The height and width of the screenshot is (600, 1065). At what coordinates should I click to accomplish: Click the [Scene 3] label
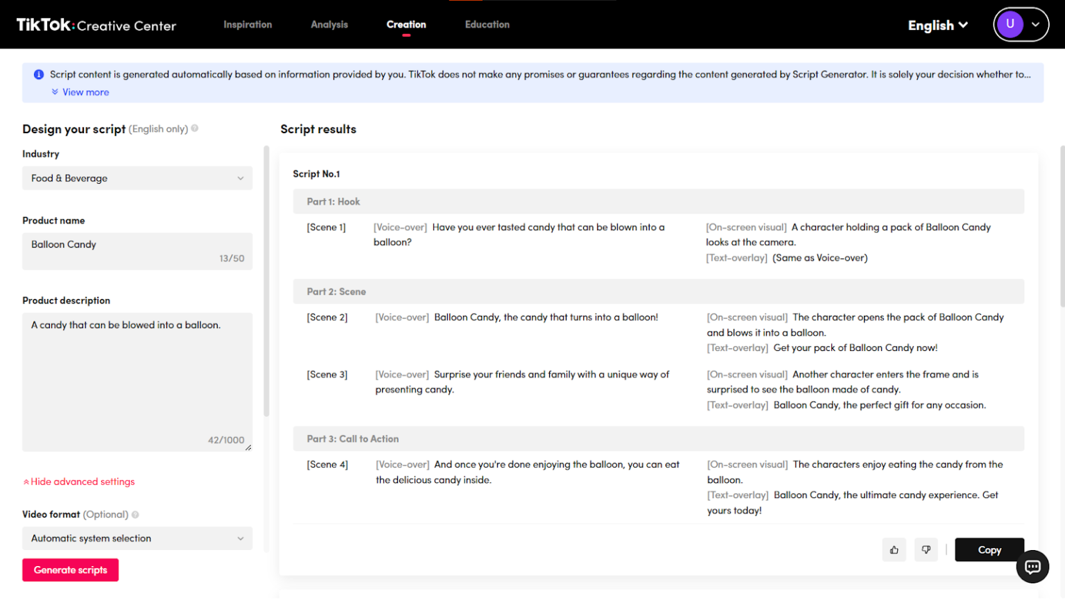327,375
